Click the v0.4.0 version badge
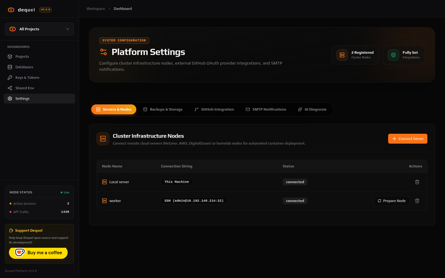Screen dimensions: 445x278 pyautogui.click(x=45, y=10)
